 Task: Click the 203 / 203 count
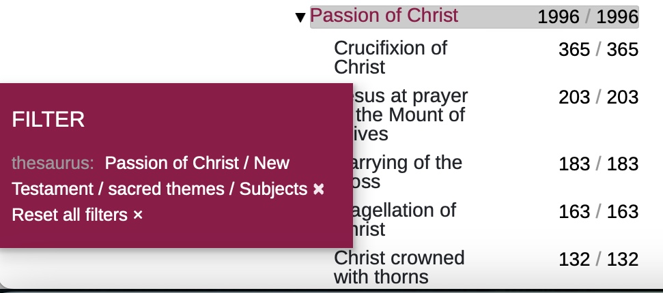coord(597,97)
